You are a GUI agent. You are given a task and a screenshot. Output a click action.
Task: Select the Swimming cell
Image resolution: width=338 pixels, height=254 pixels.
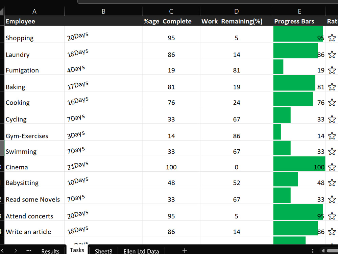(34, 148)
